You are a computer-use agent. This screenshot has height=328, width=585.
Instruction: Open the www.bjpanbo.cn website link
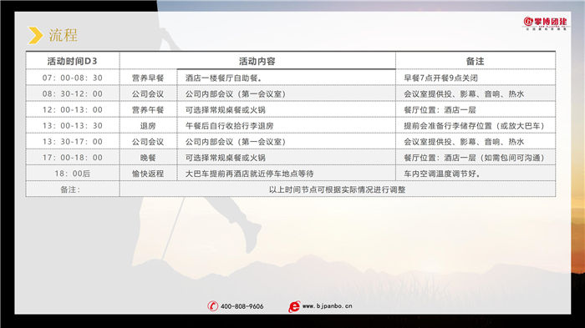pyautogui.click(x=327, y=306)
